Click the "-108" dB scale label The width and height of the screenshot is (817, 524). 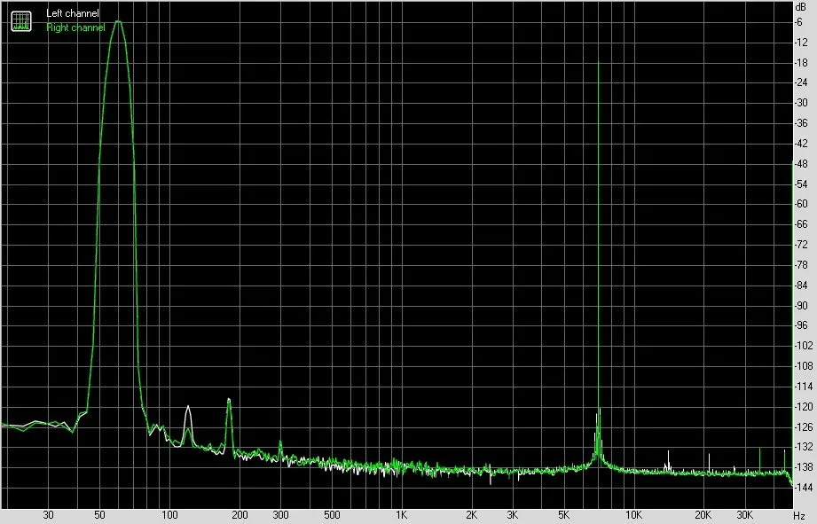803,365
